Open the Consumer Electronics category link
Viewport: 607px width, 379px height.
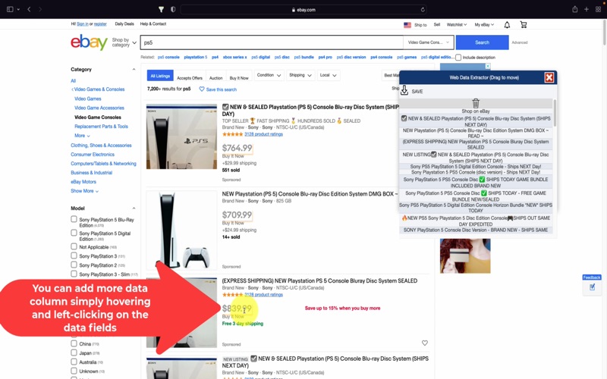pos(93,154)
